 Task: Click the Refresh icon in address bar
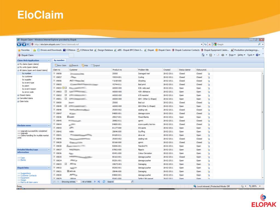[x=206, y=44]
